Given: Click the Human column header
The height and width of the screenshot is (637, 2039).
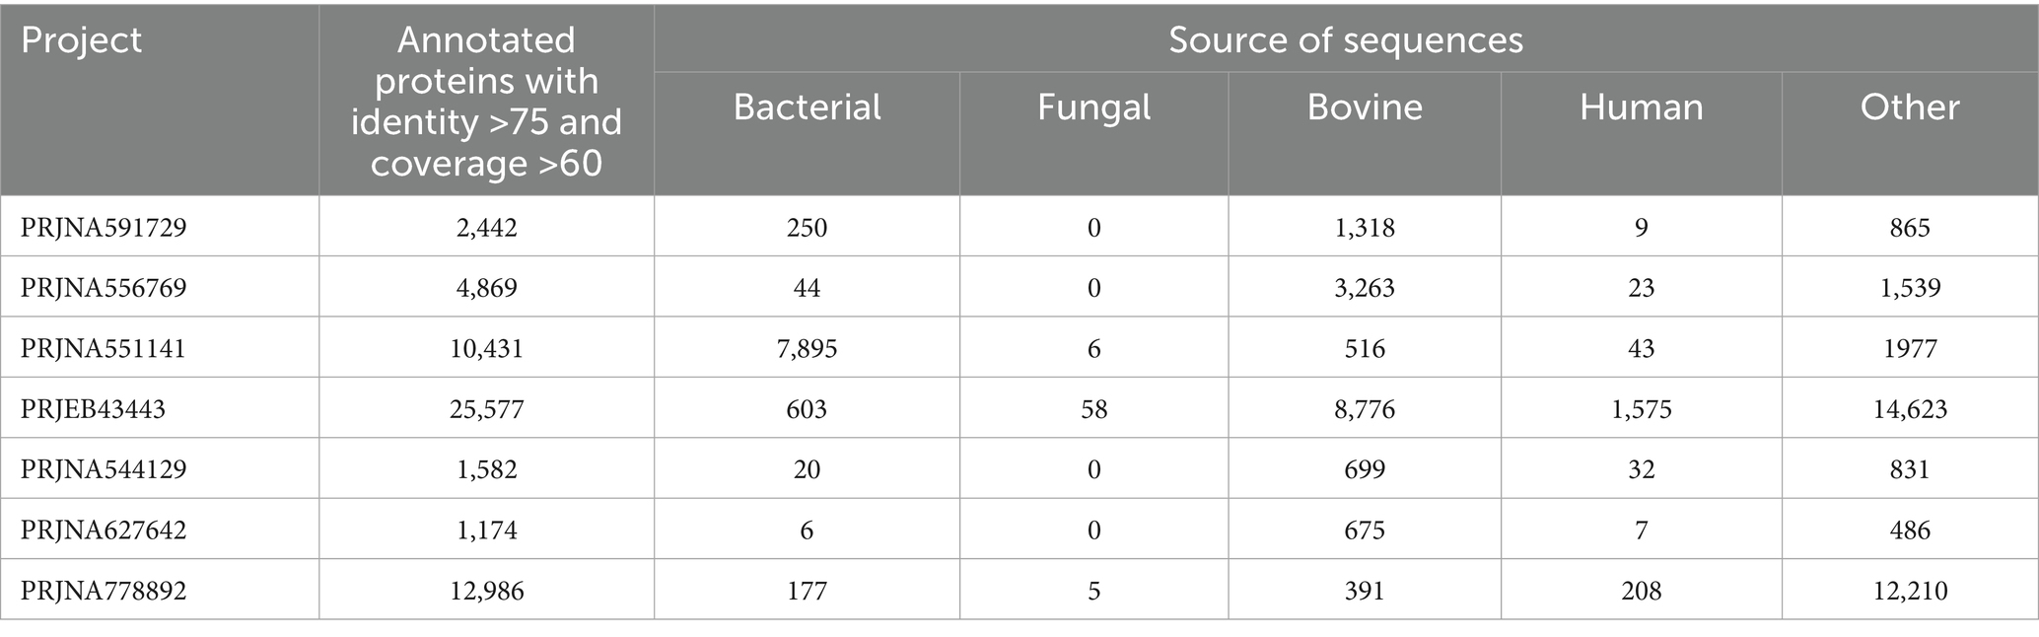Looking at the screenshot, I should click(1641, 107).
